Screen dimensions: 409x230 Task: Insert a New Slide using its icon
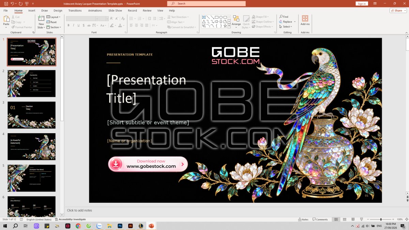[x=41, y=18]
